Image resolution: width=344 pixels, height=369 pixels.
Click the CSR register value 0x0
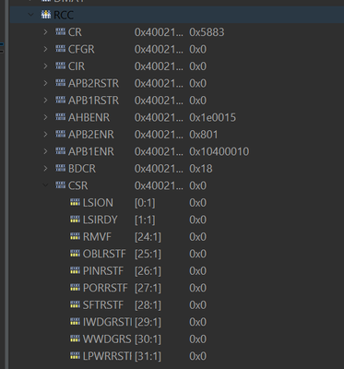[x=197, y=185]
